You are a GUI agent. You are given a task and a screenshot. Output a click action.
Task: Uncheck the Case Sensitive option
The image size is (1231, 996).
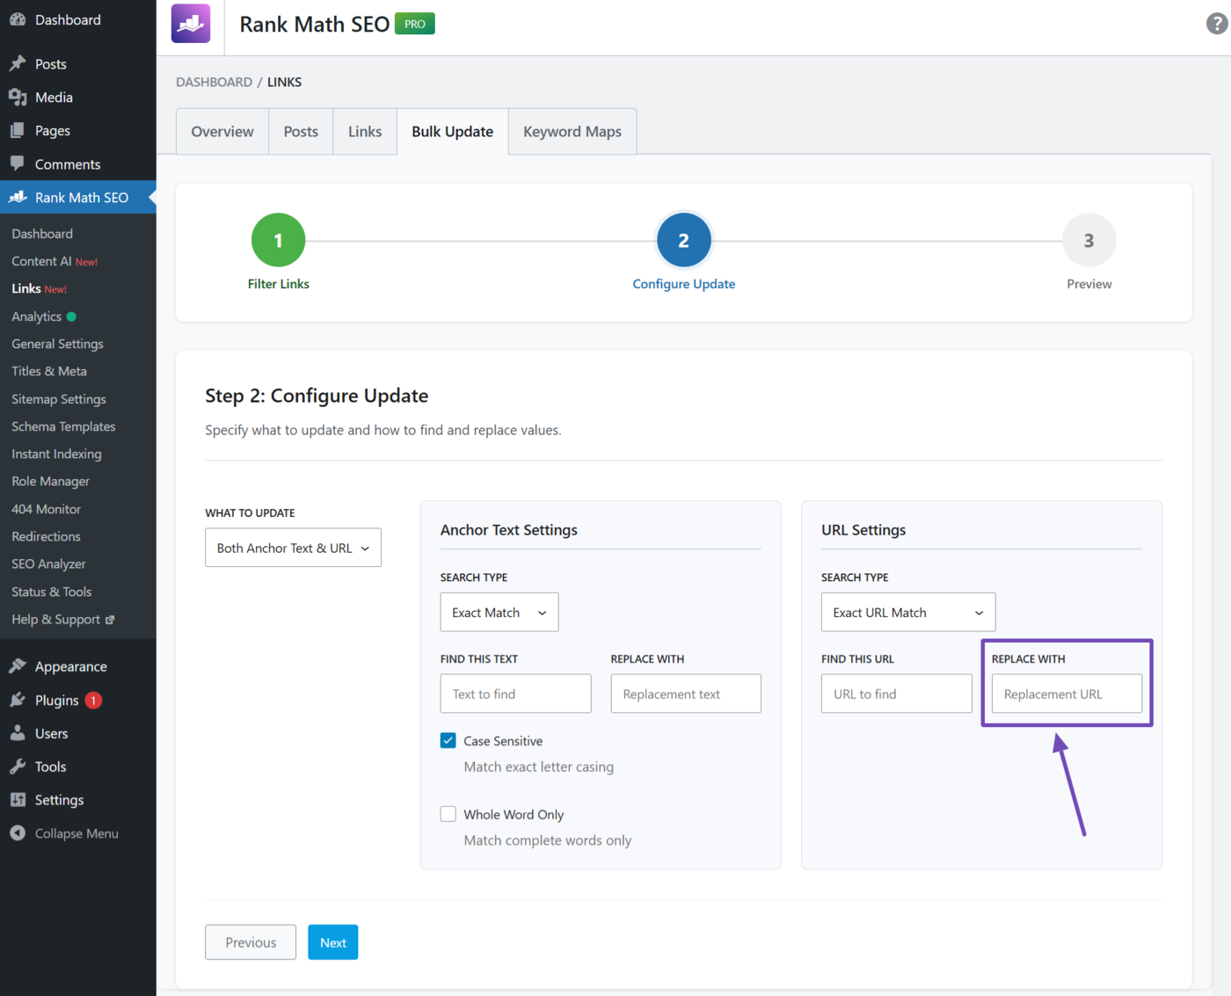click(x=448, y=740)
